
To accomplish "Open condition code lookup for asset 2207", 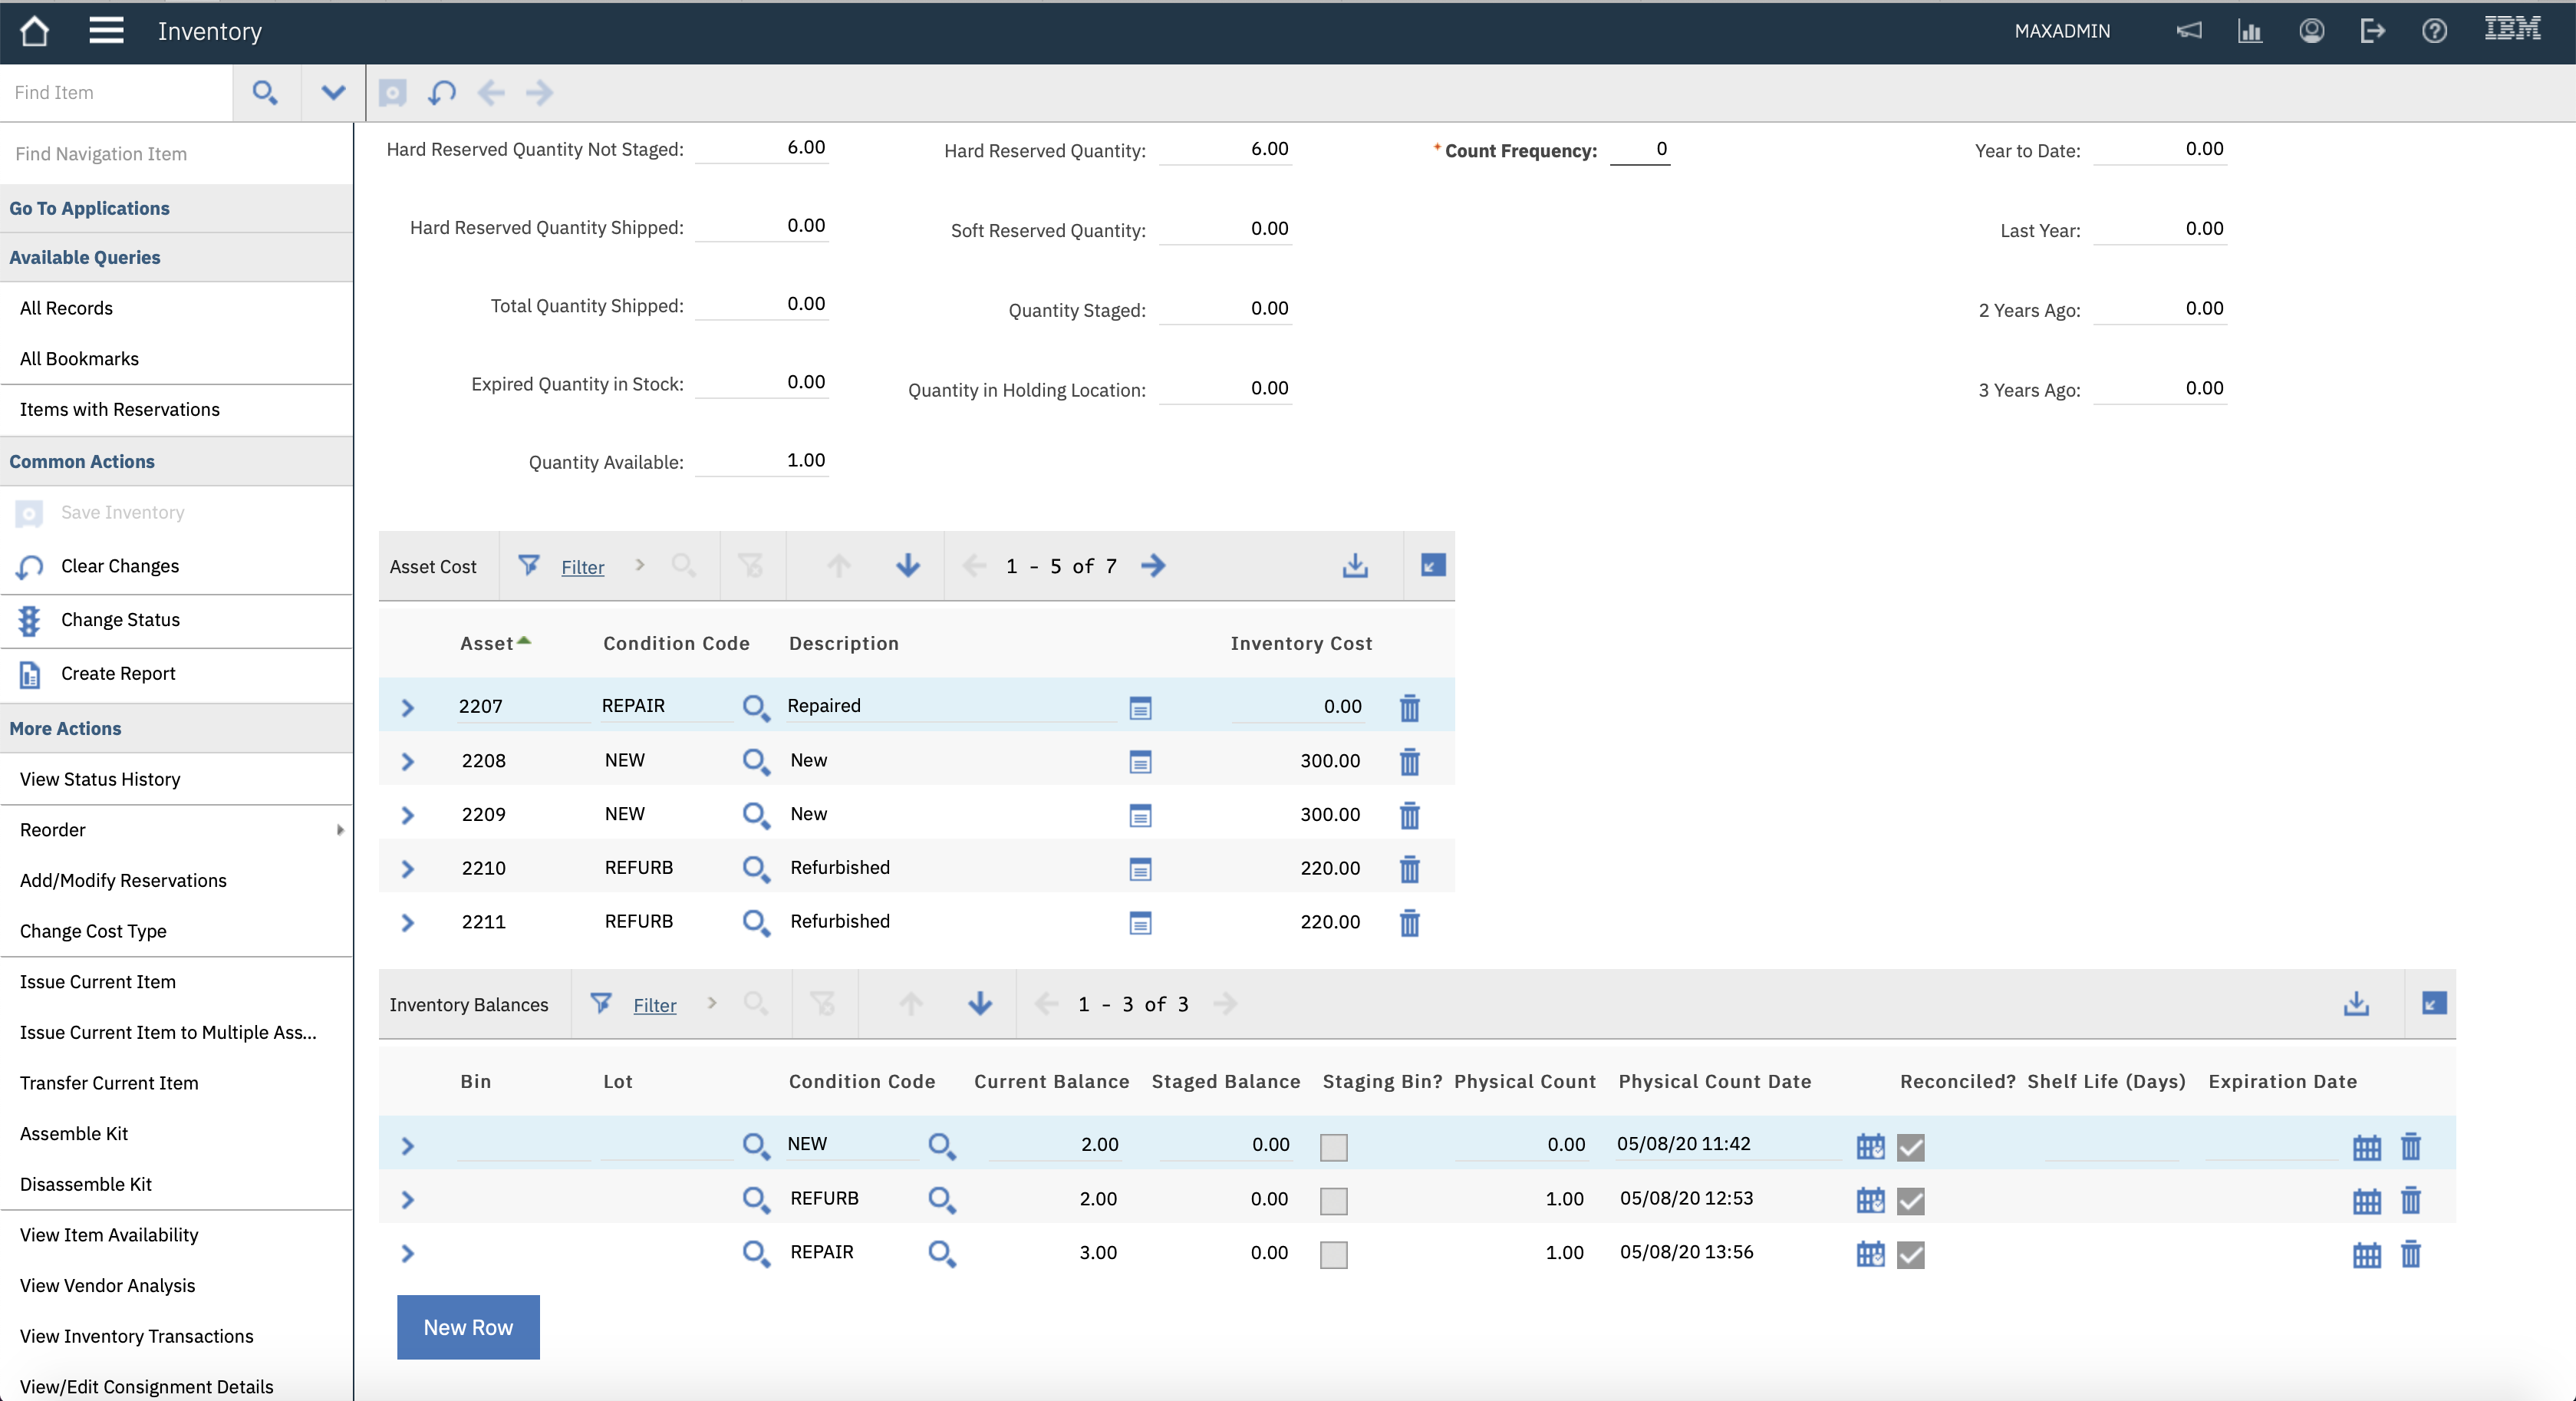I will click(755, 707).
